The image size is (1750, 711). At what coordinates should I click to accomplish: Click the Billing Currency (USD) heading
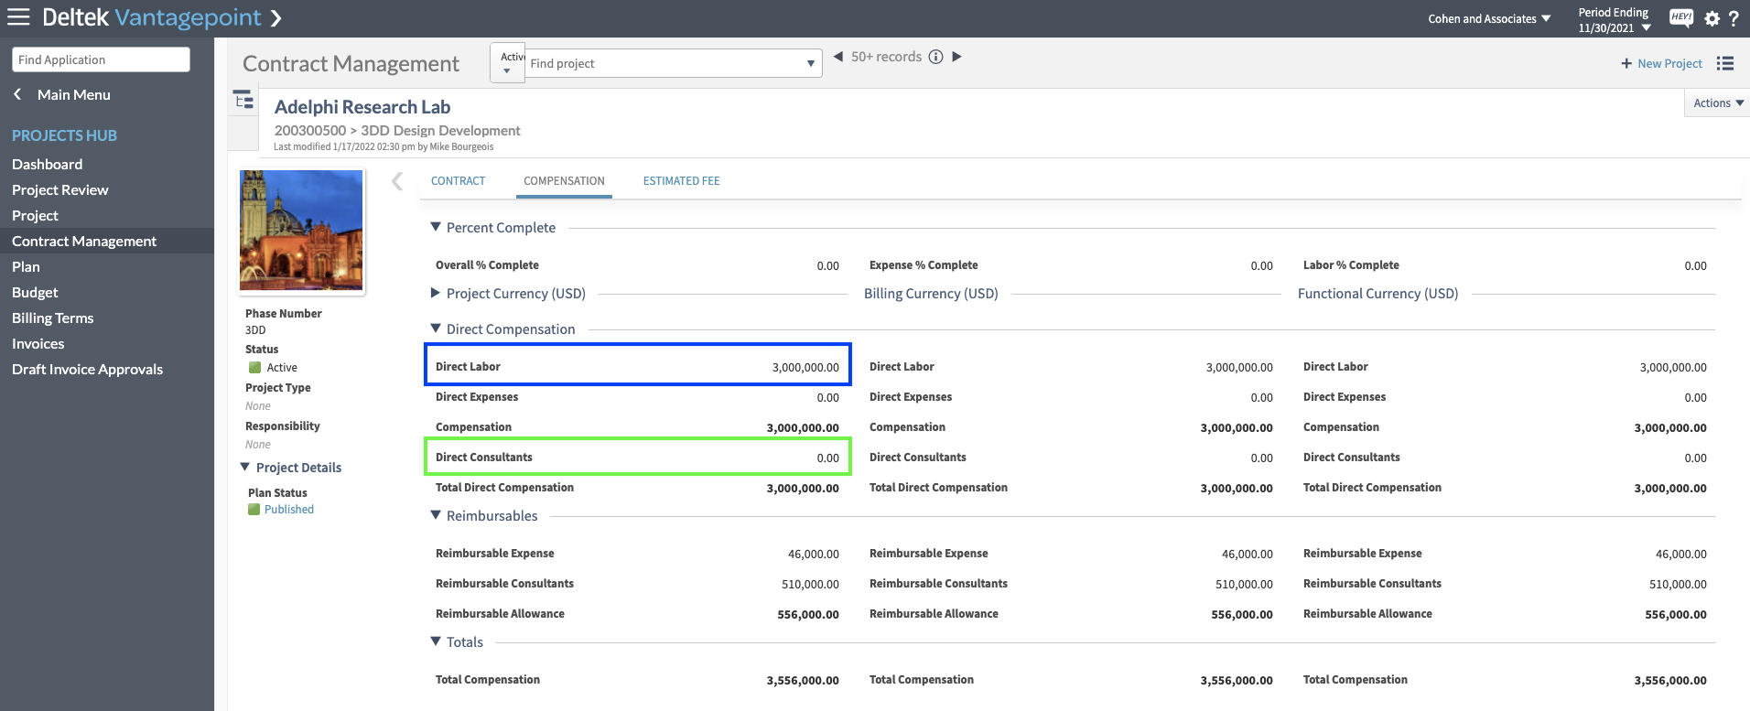pyautogui.click(x=931, y=293)
